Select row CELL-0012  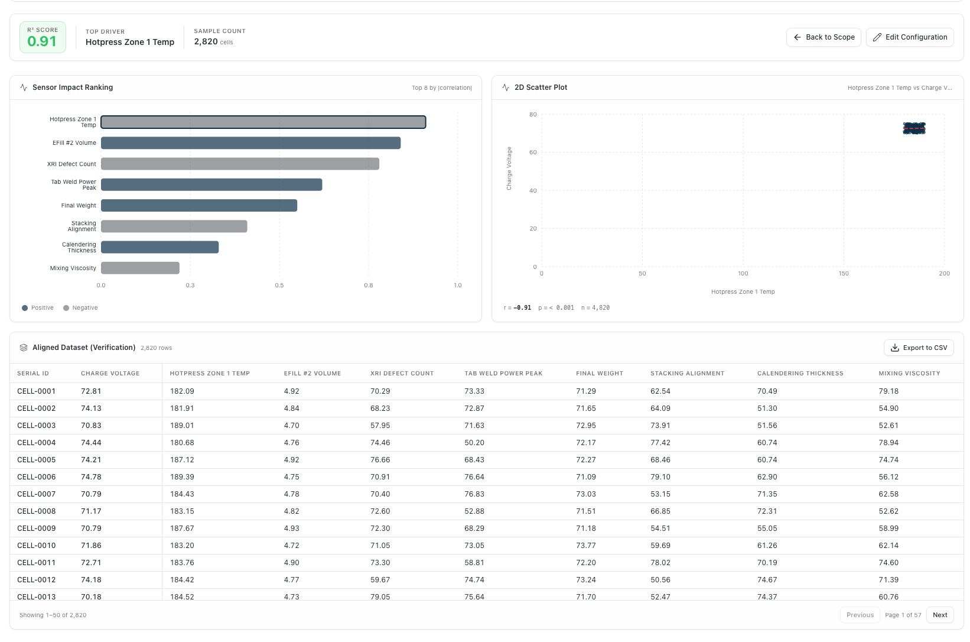[487, 580]
